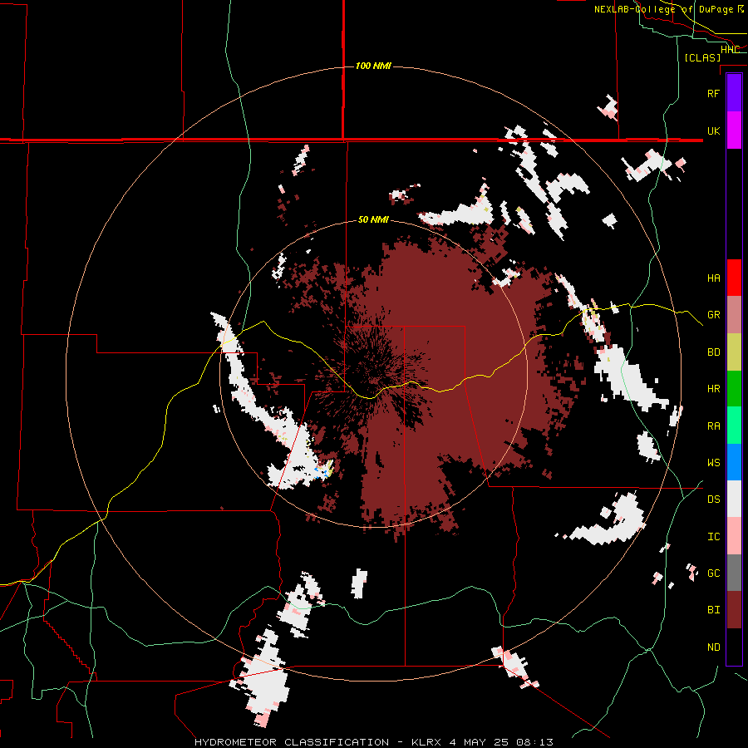This screenshot has height=748, width=748.
Task: Click the RA mint green legend swatch
Action: tap(734, 426)
